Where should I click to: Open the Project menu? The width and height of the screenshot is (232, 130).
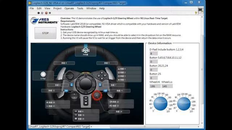point(57,8)
